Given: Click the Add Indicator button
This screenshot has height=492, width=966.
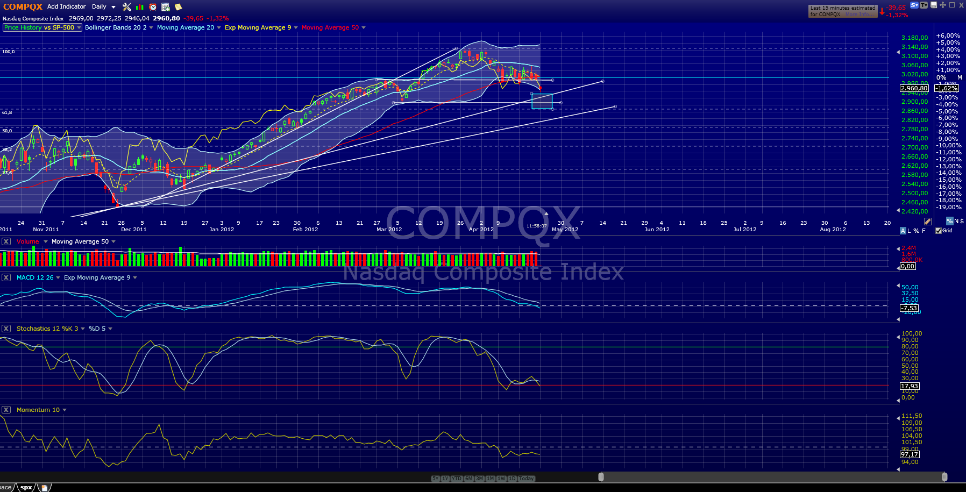Looking at the screenshot, I should click(67, 6).
